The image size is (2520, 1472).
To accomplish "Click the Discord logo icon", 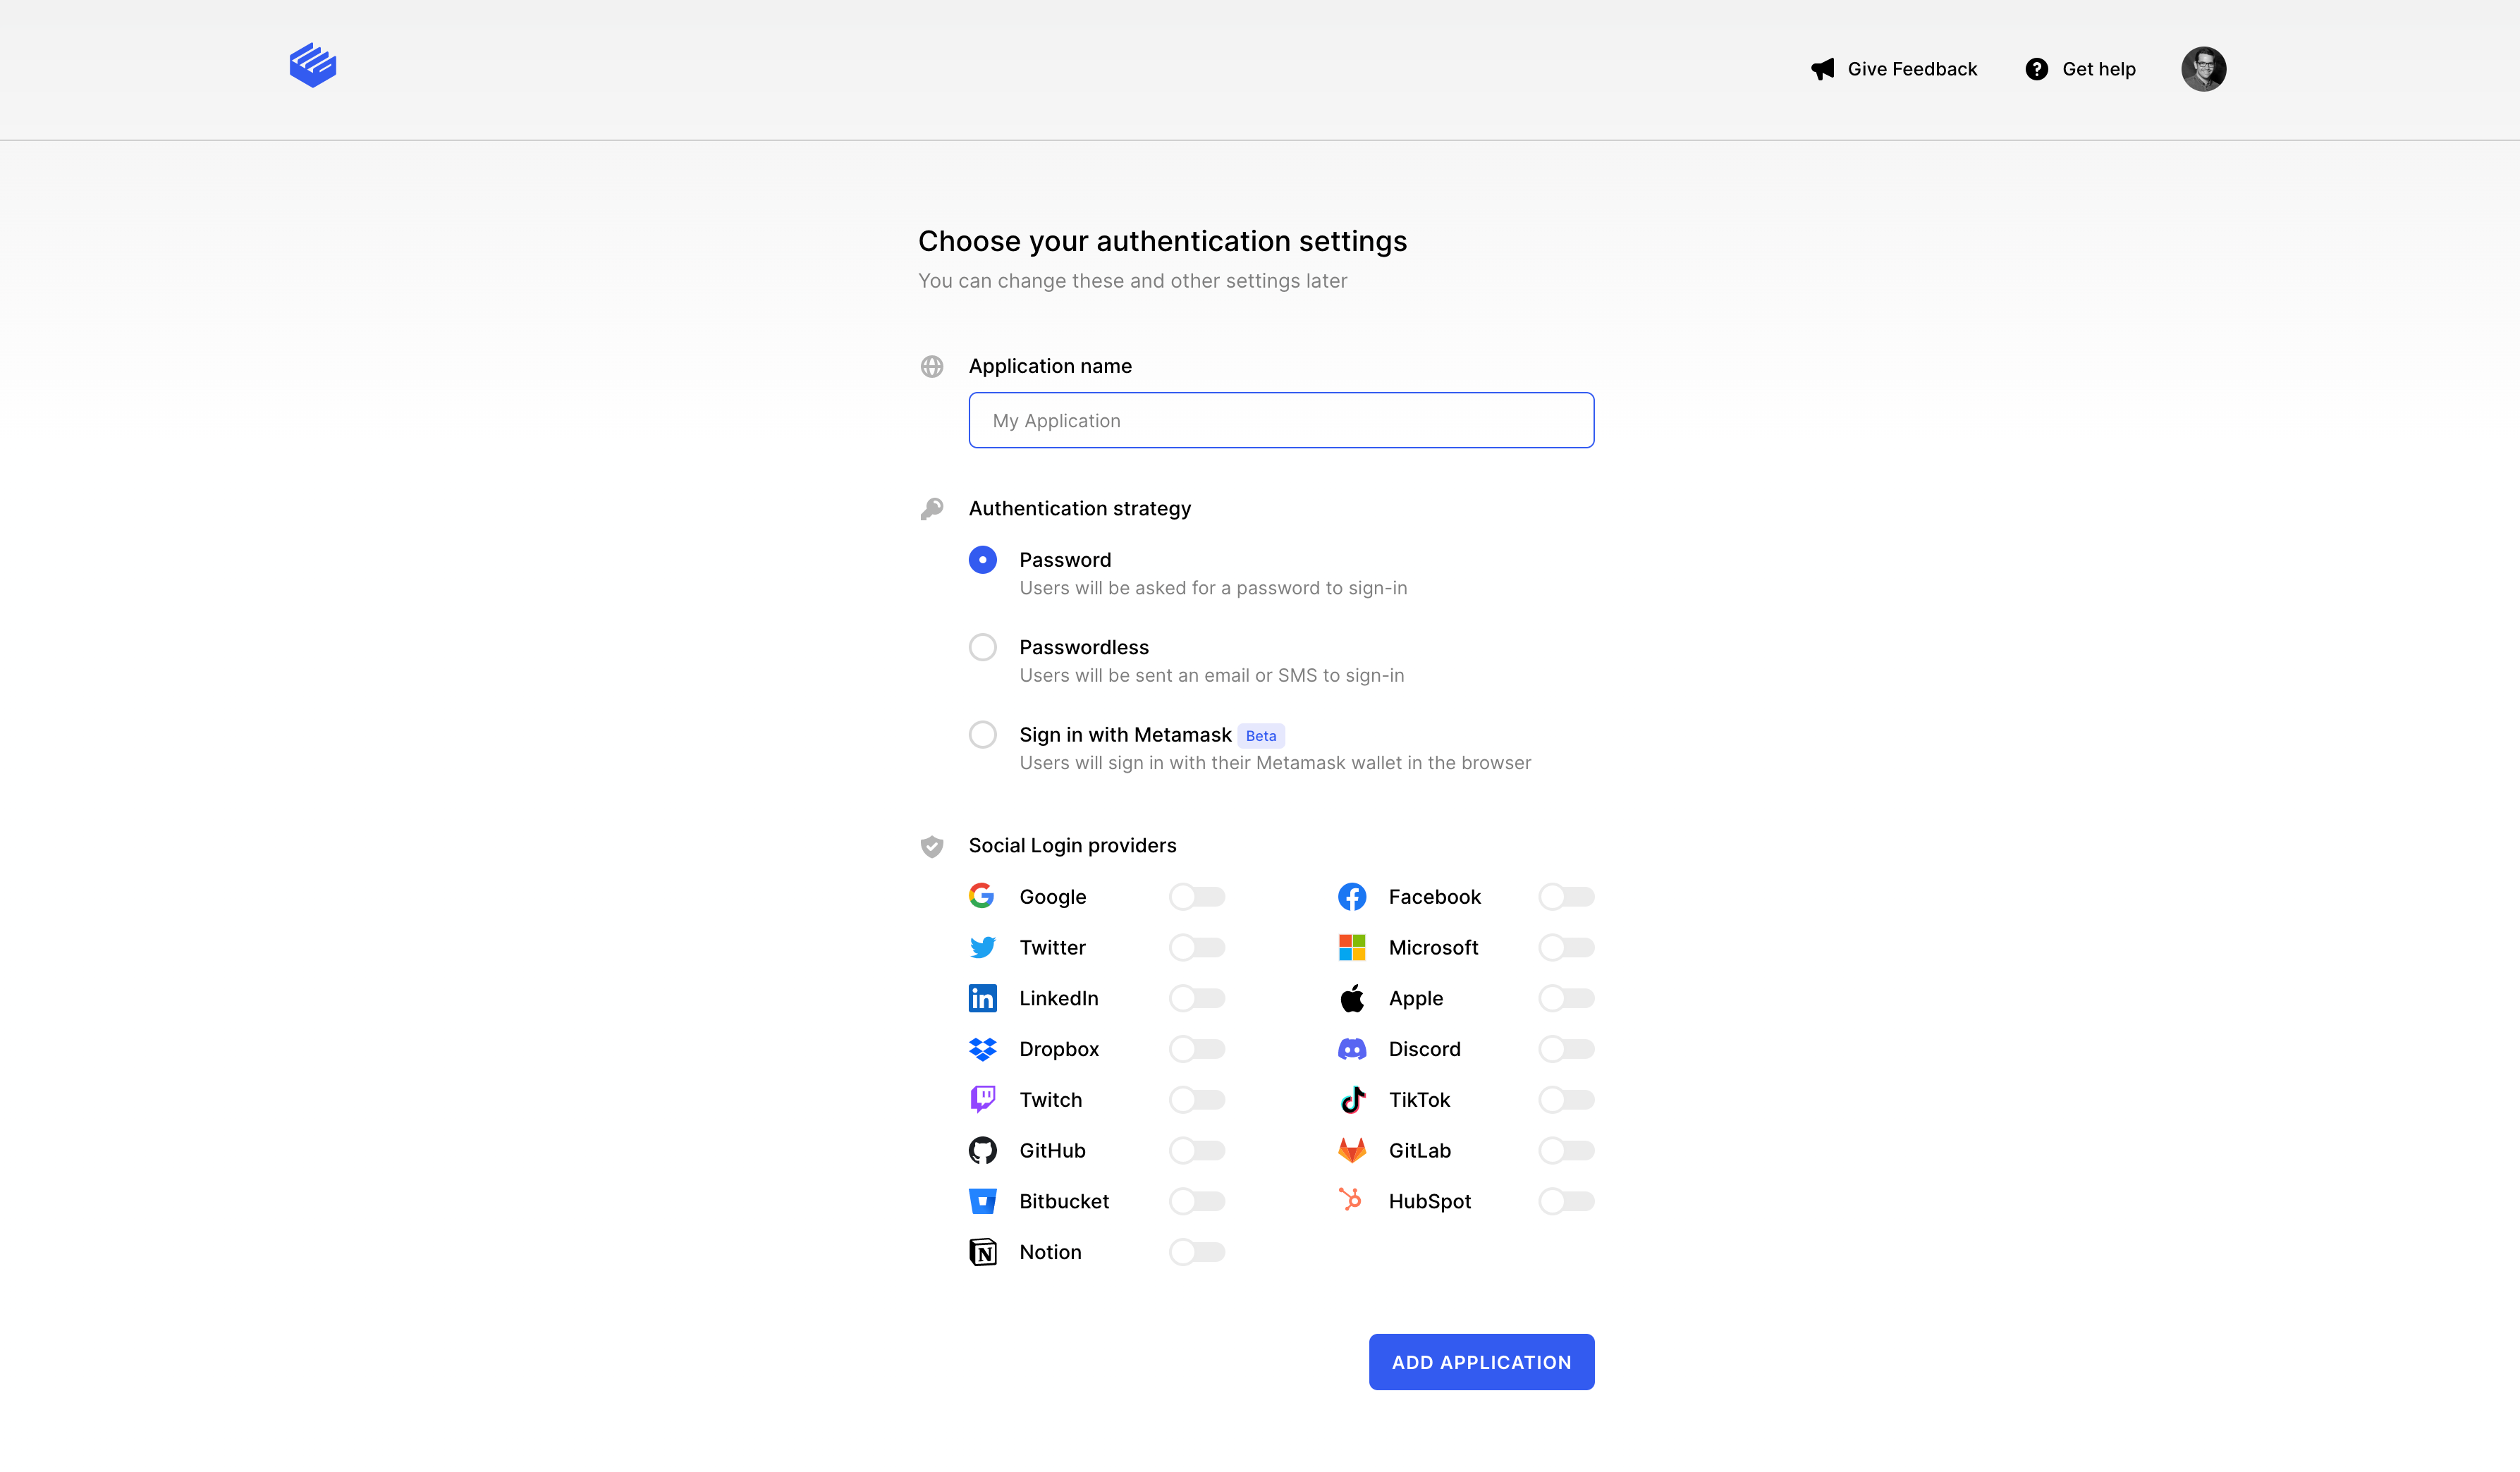I will (1351, 1049).
